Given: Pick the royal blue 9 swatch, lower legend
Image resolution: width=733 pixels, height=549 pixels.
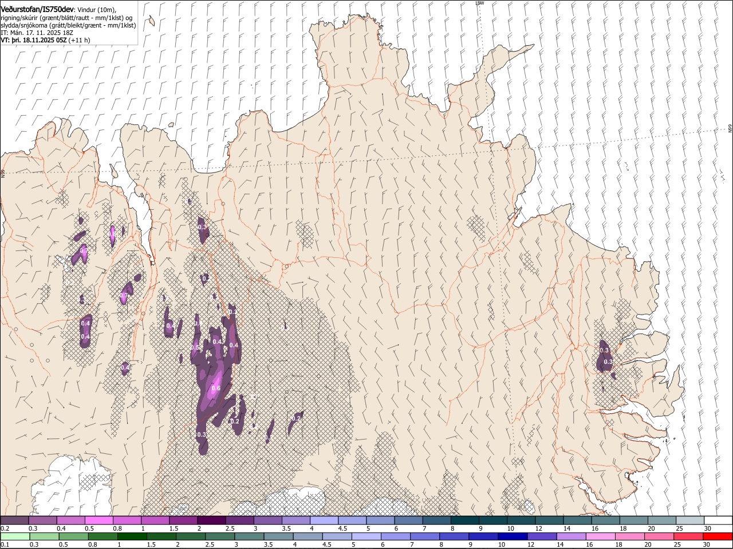Looking at the screenshot, I should (x=483, y=536).
